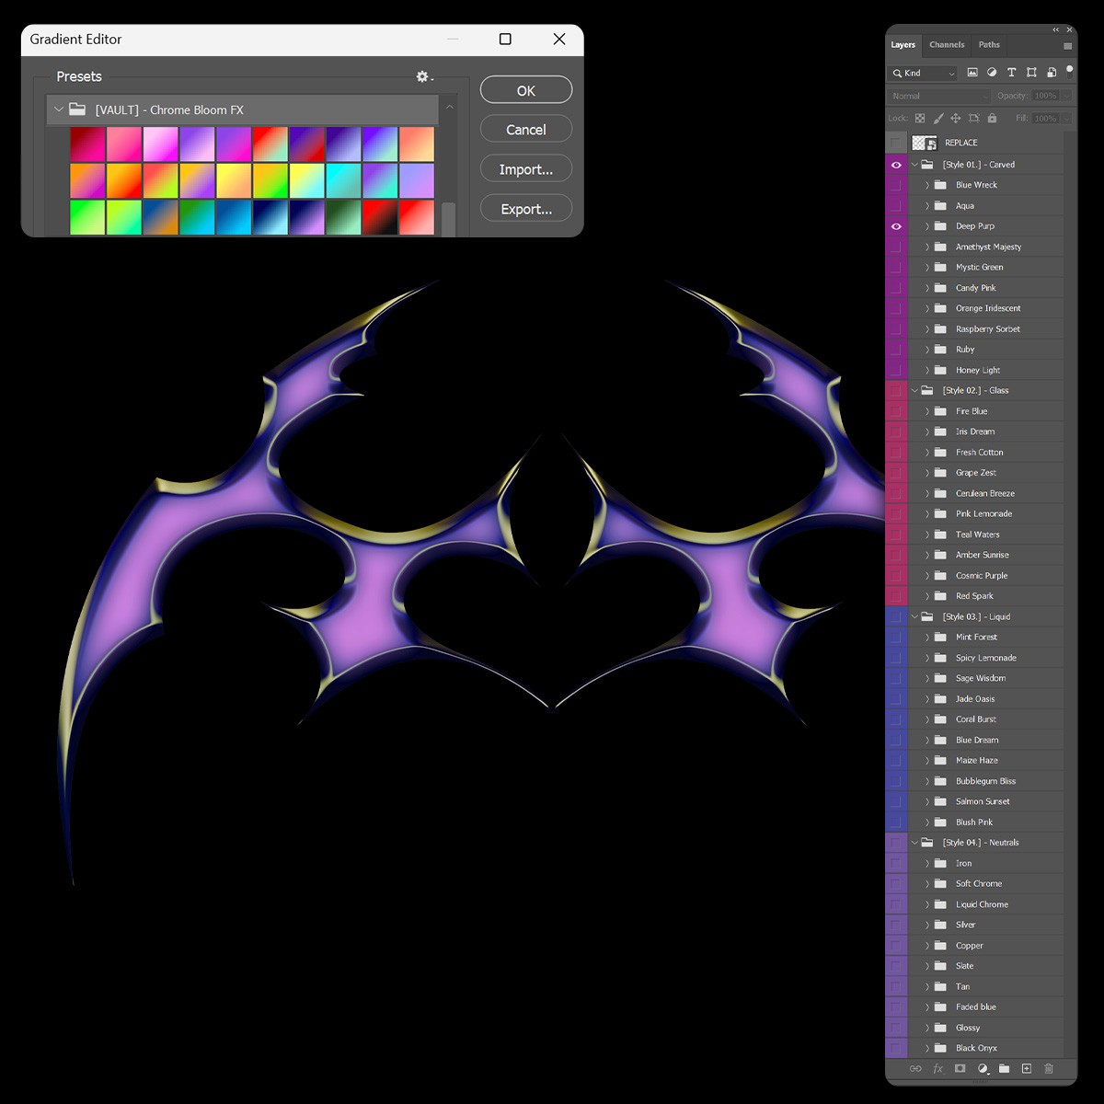The image size is (1104, 1104).
Task: Expand the Cosmic Purple group
Action: [927, 576]
